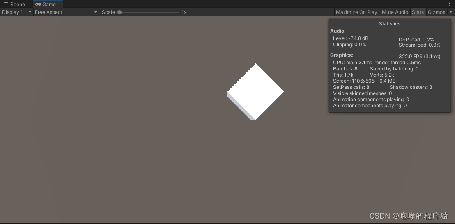
Task: Open the Display 1 dropdown
Action: (16, 12)
